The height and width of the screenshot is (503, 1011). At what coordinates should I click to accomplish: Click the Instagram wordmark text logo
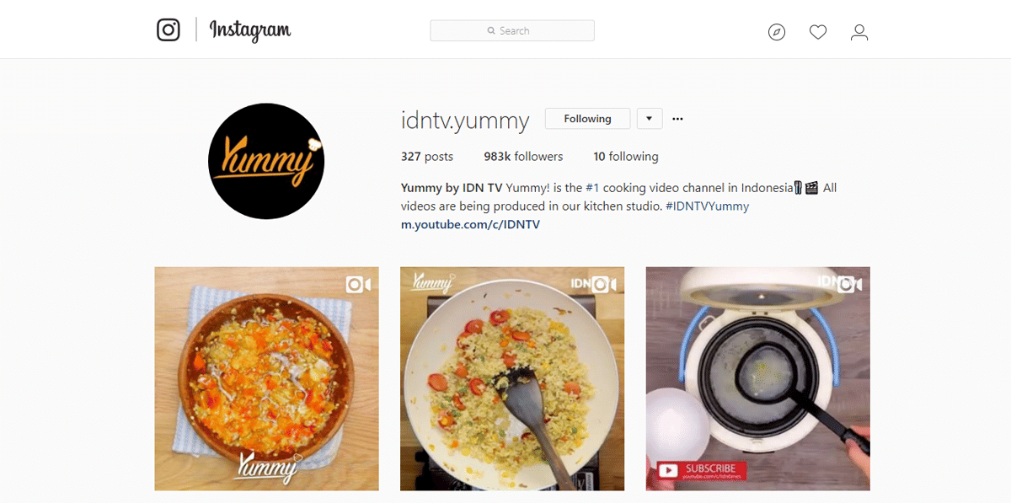coord(250,31)
